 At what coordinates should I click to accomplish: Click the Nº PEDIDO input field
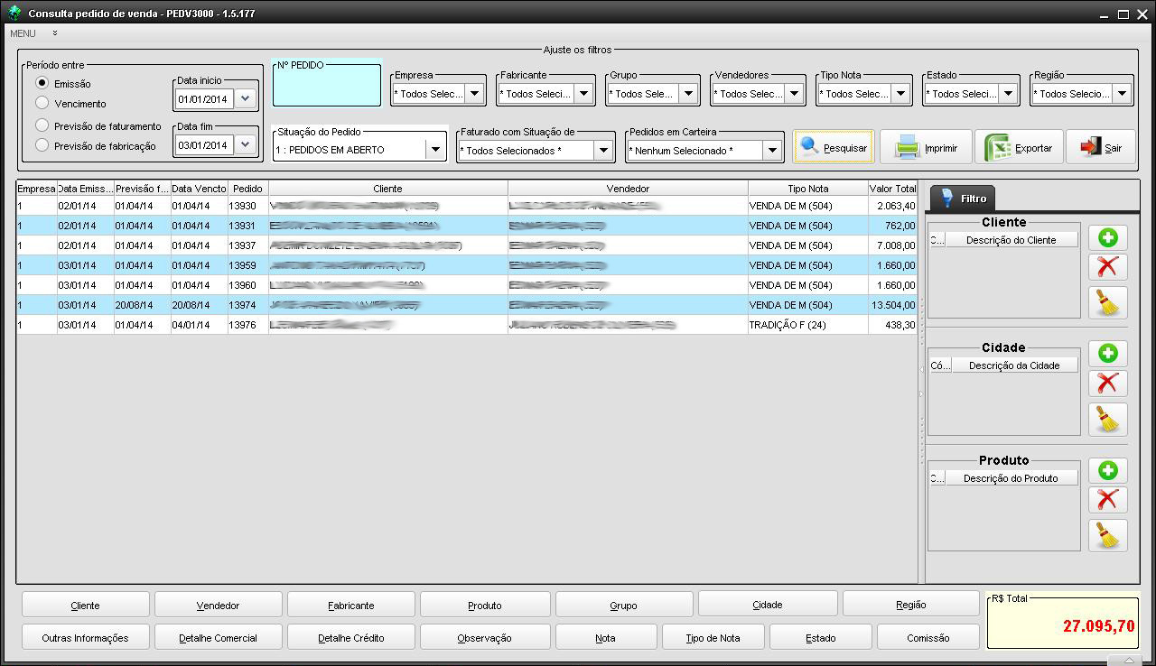[327, 88]
